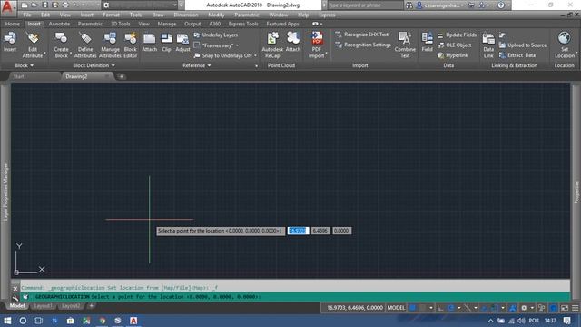This screenshot has height=327, width=581.
Task: Click the Windows Start button
Action: [7, 321]
